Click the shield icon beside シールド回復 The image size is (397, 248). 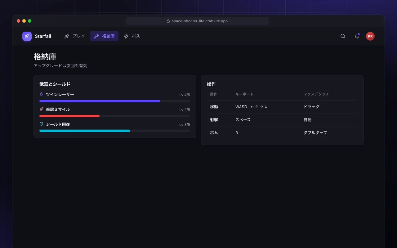click(41, 124)
